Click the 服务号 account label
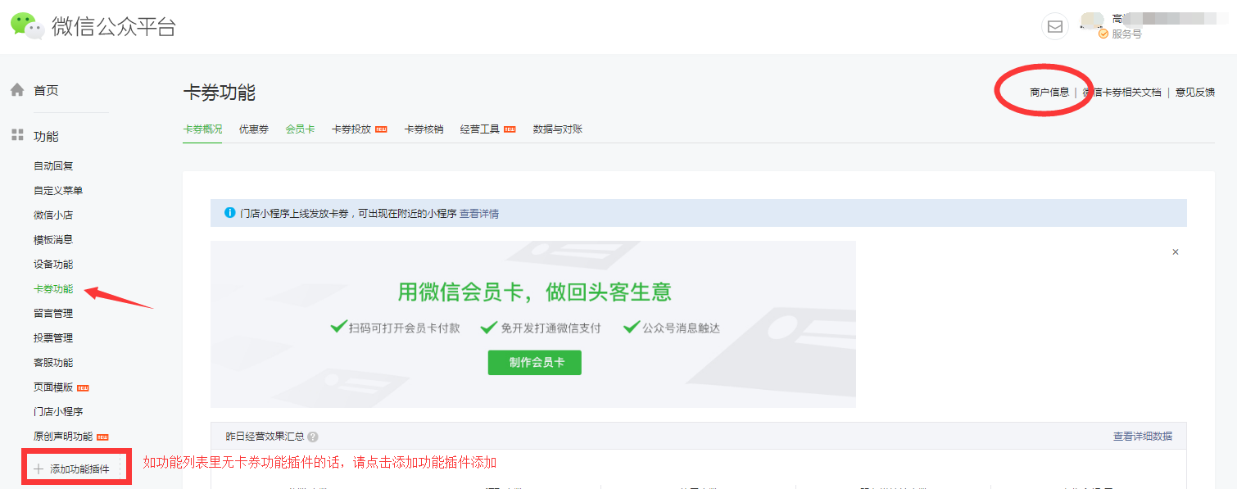 pyautogui.click(x=1126, y=34)
